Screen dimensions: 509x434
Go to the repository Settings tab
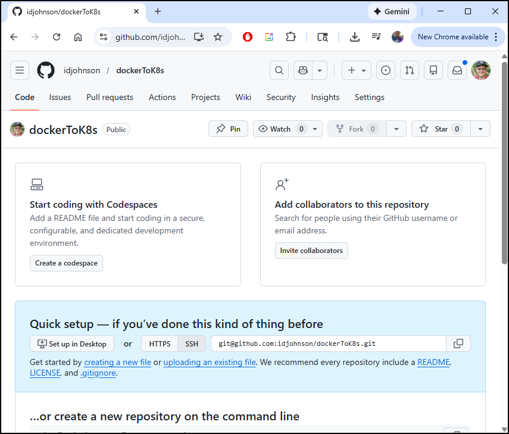point(369,97)
